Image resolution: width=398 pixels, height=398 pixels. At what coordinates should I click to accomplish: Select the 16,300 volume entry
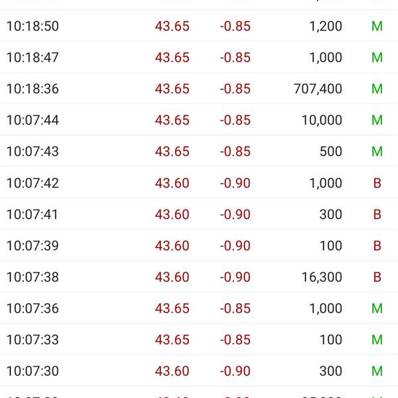click(x=322, y=277)
